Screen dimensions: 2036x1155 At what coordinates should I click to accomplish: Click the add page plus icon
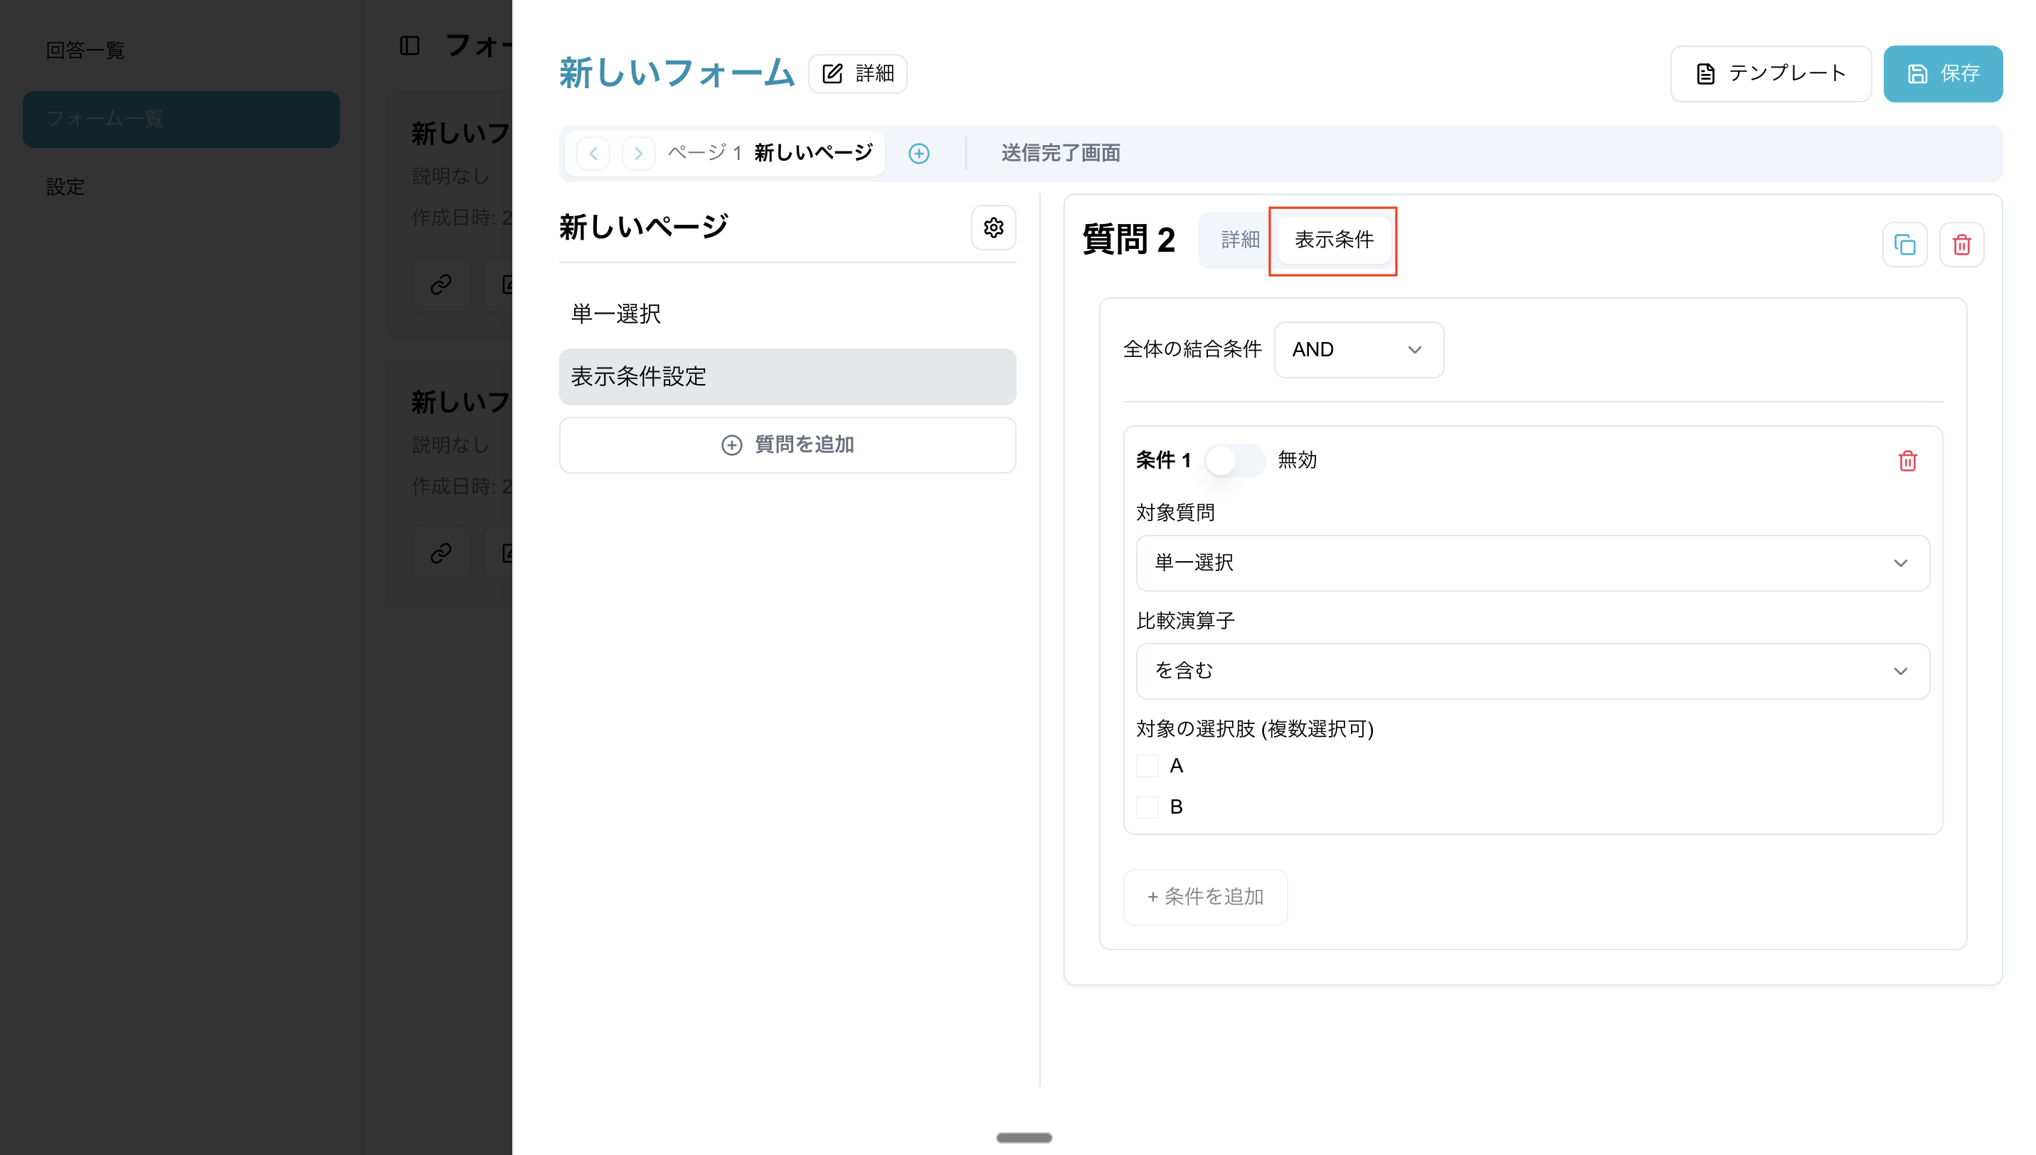coord(919,153)
